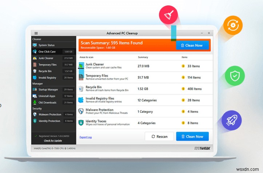This screenshot has width=263, height=173.
Task: Click Check for Update link
Action: click(x=53, y=141)
